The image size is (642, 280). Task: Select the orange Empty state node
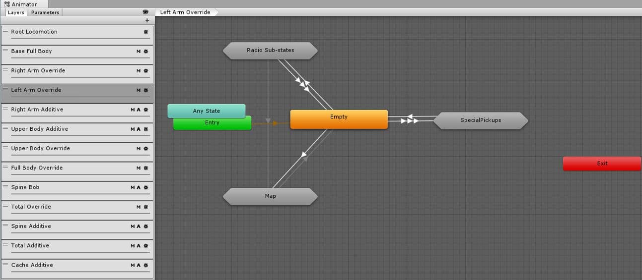[339, 119]
